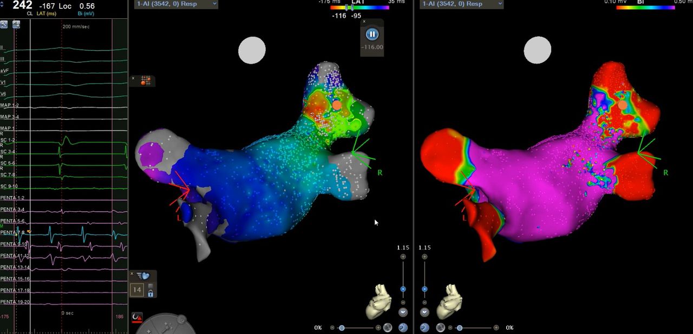Zoom out right map with minus button

pos(424,303)
